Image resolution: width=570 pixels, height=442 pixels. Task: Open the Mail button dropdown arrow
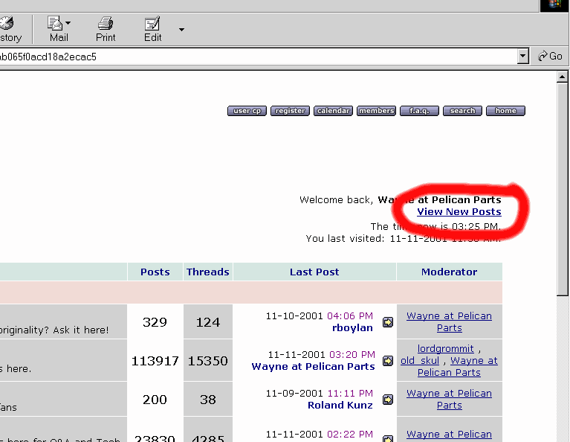68,24
